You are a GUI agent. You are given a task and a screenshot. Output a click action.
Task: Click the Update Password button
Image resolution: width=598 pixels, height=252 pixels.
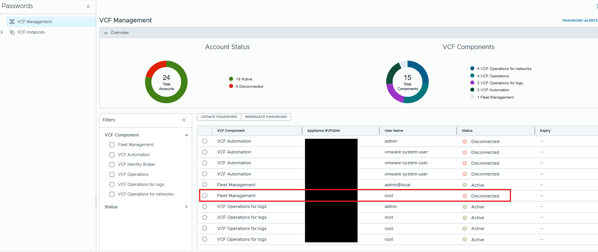tap(219, 117)
